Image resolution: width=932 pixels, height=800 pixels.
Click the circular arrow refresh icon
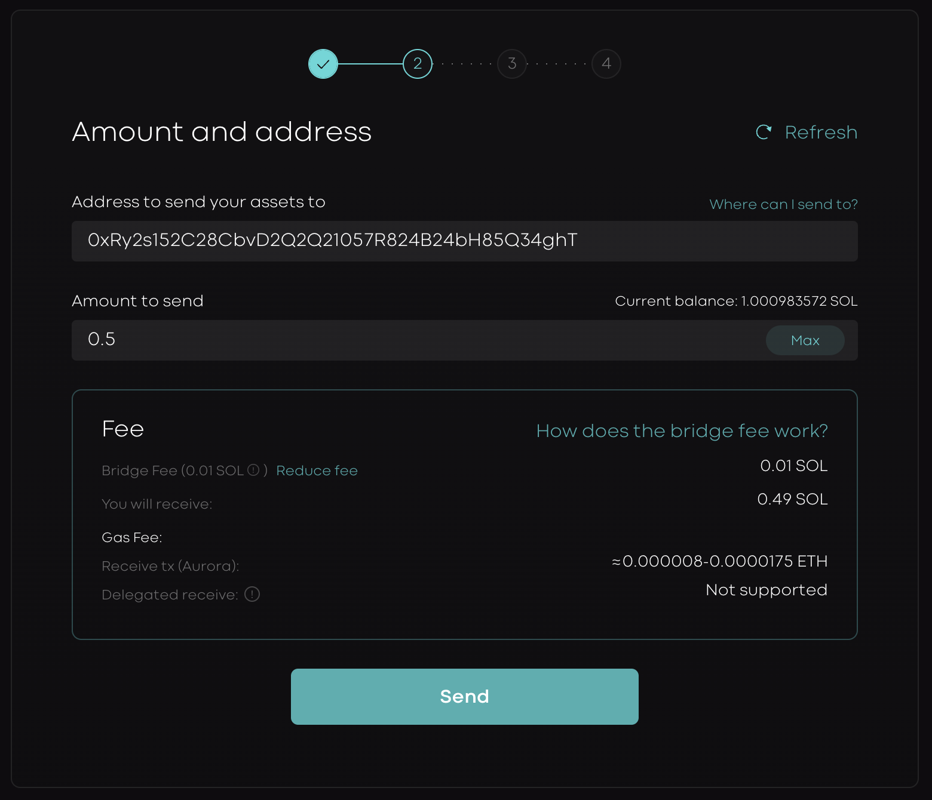(764, 132)
